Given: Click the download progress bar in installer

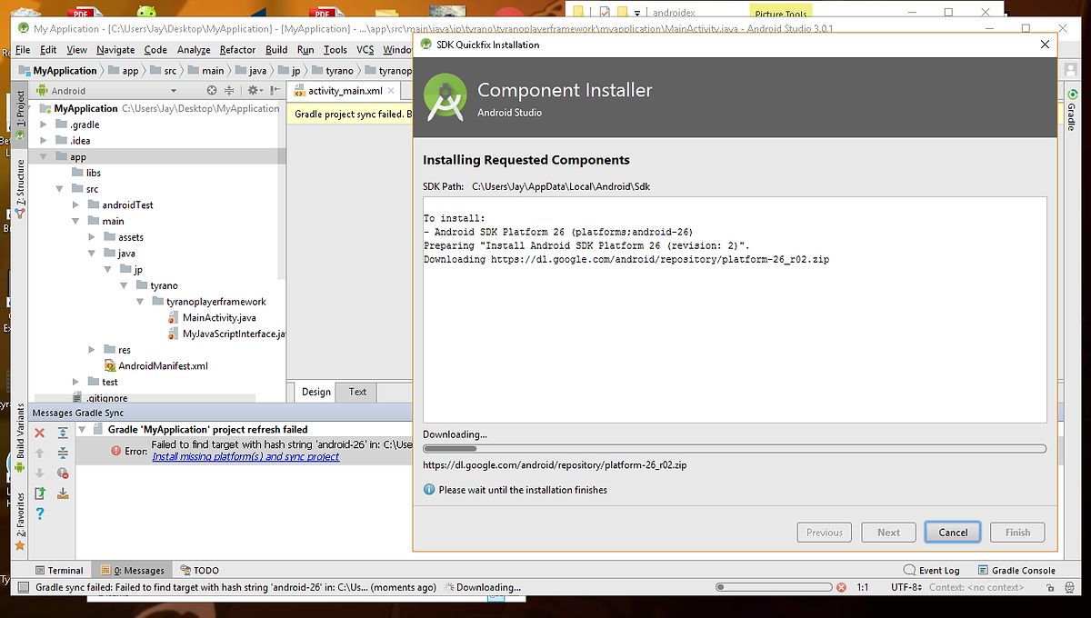Looking at the screenshot, I should tap(735, 448).
